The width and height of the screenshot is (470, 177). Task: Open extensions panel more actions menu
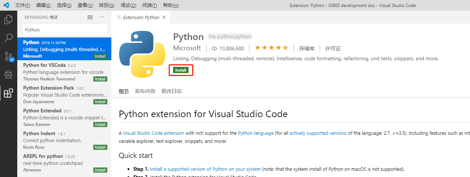[102, 17]
